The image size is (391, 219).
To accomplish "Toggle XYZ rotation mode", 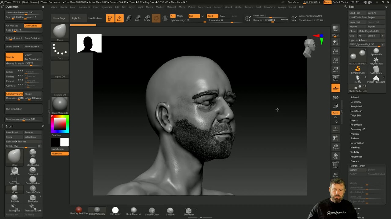I will click(x=335, y=113).
